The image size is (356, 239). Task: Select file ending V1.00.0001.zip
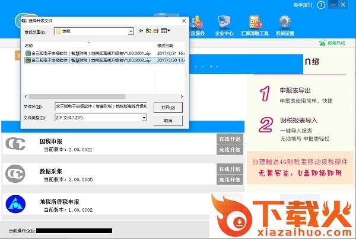tap(88, 53)
